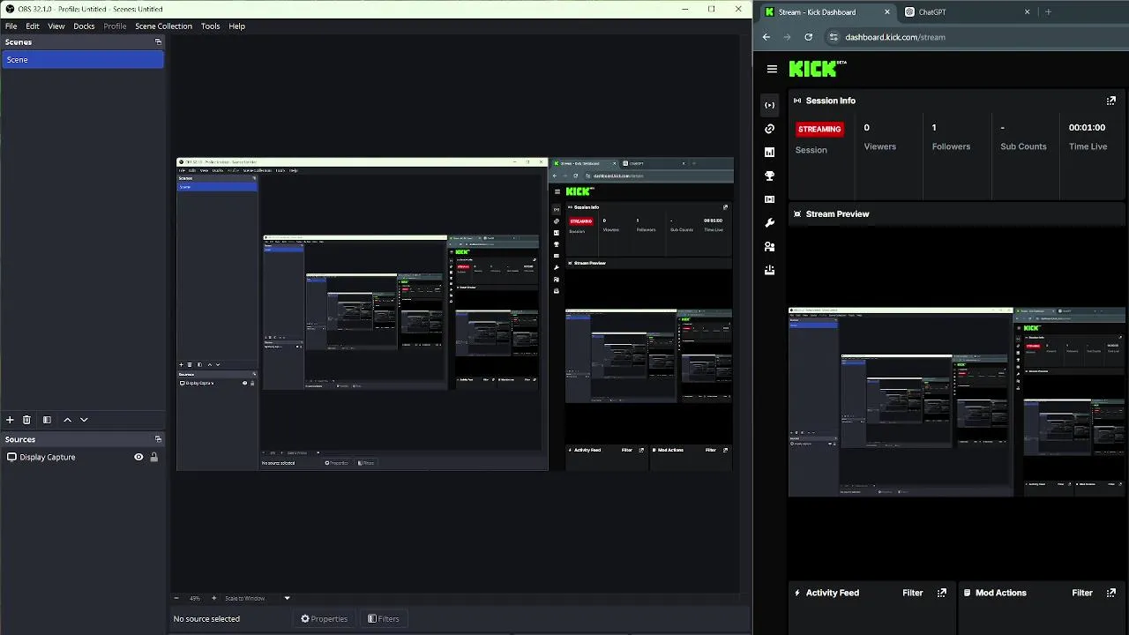Select the Scene item in Scenes list
Screen dimensions: 1129x635
(x=82, y=59)
